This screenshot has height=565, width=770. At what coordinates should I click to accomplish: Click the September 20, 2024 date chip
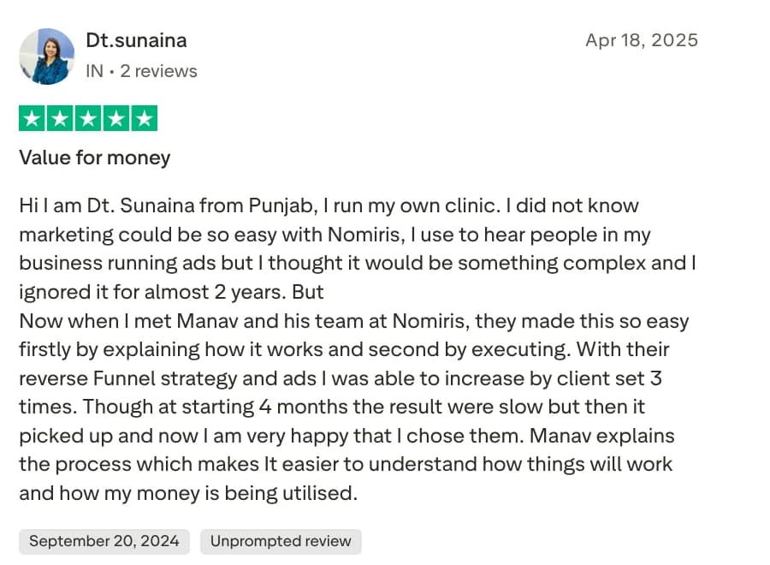click(104, 541)
